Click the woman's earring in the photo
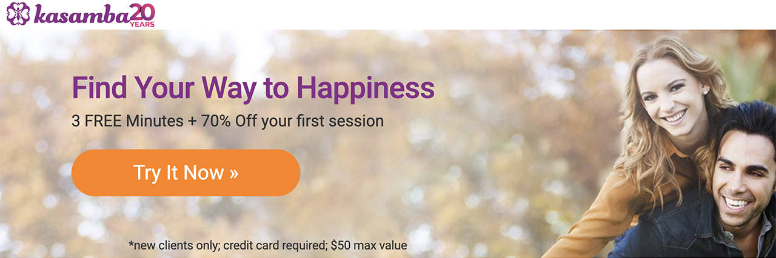The height and width of the screenshot is (258, 776). [706, 91]
